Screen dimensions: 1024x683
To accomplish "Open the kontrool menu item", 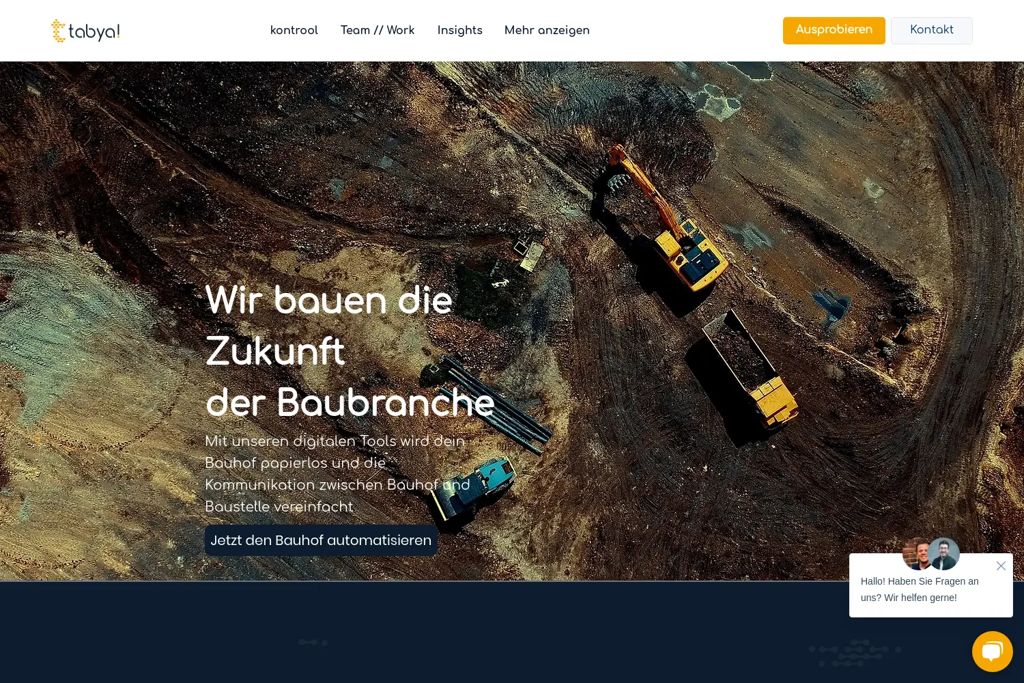I will [x=294, y=30].
